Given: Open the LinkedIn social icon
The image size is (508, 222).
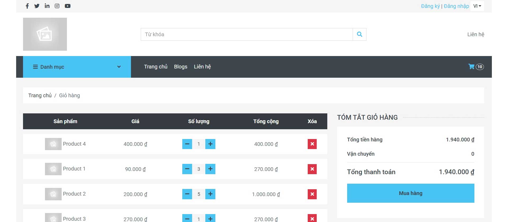Looking at the screenshot, I should (x=47, y=6).
